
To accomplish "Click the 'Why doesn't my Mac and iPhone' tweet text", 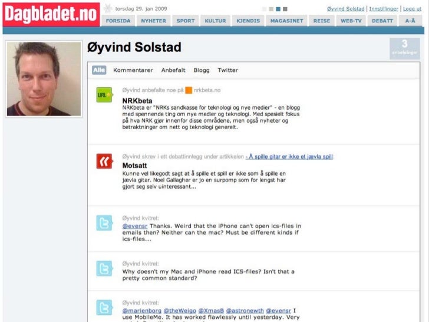I will [x=208, y=275].
